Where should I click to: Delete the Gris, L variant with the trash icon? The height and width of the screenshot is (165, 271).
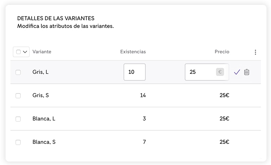click(247, 72)
